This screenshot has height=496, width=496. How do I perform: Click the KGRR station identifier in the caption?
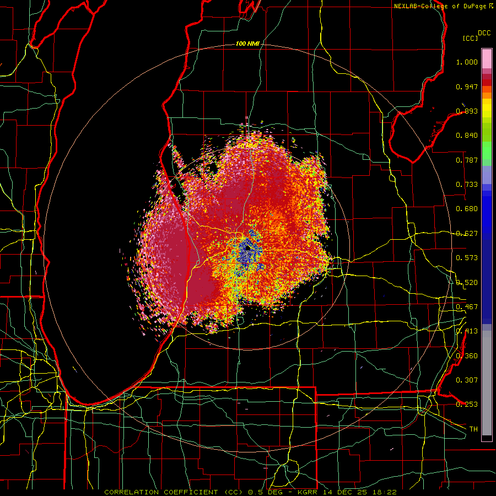[x=307, y=492]
